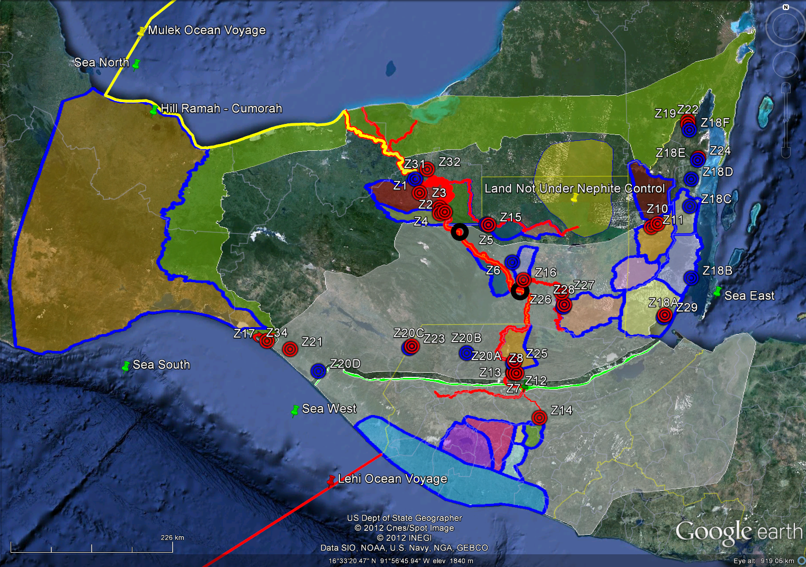Click the Z27 label text

pyautogui.click(x=584, y=285)
